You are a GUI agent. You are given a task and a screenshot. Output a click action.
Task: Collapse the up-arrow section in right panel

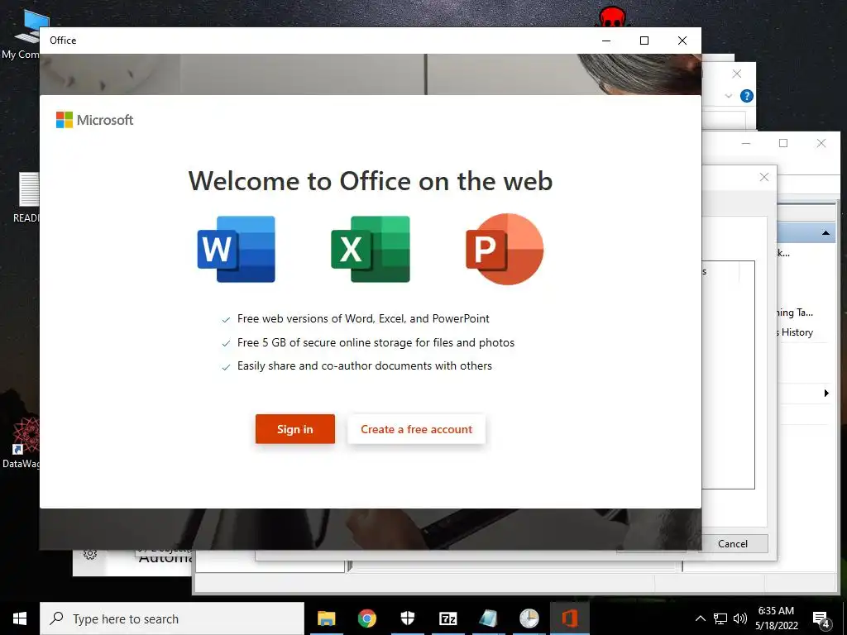point(825,232)
